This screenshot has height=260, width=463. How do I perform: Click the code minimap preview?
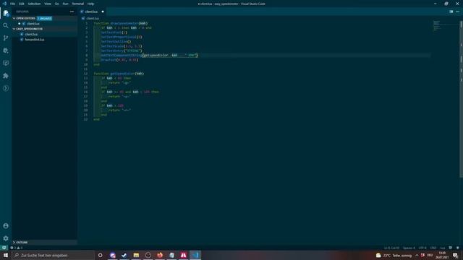436,26
